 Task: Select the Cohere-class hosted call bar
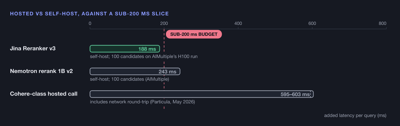click(x=201, y=94)
